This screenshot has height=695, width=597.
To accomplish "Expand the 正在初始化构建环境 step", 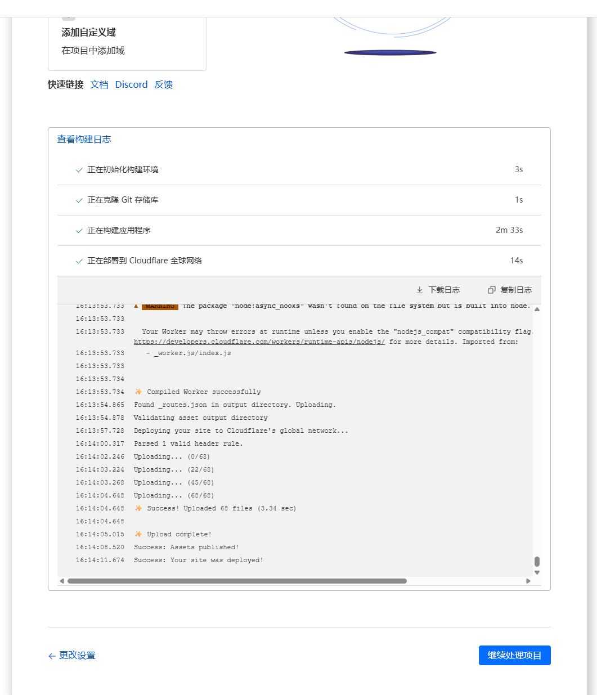I will [x=124, y=169].
